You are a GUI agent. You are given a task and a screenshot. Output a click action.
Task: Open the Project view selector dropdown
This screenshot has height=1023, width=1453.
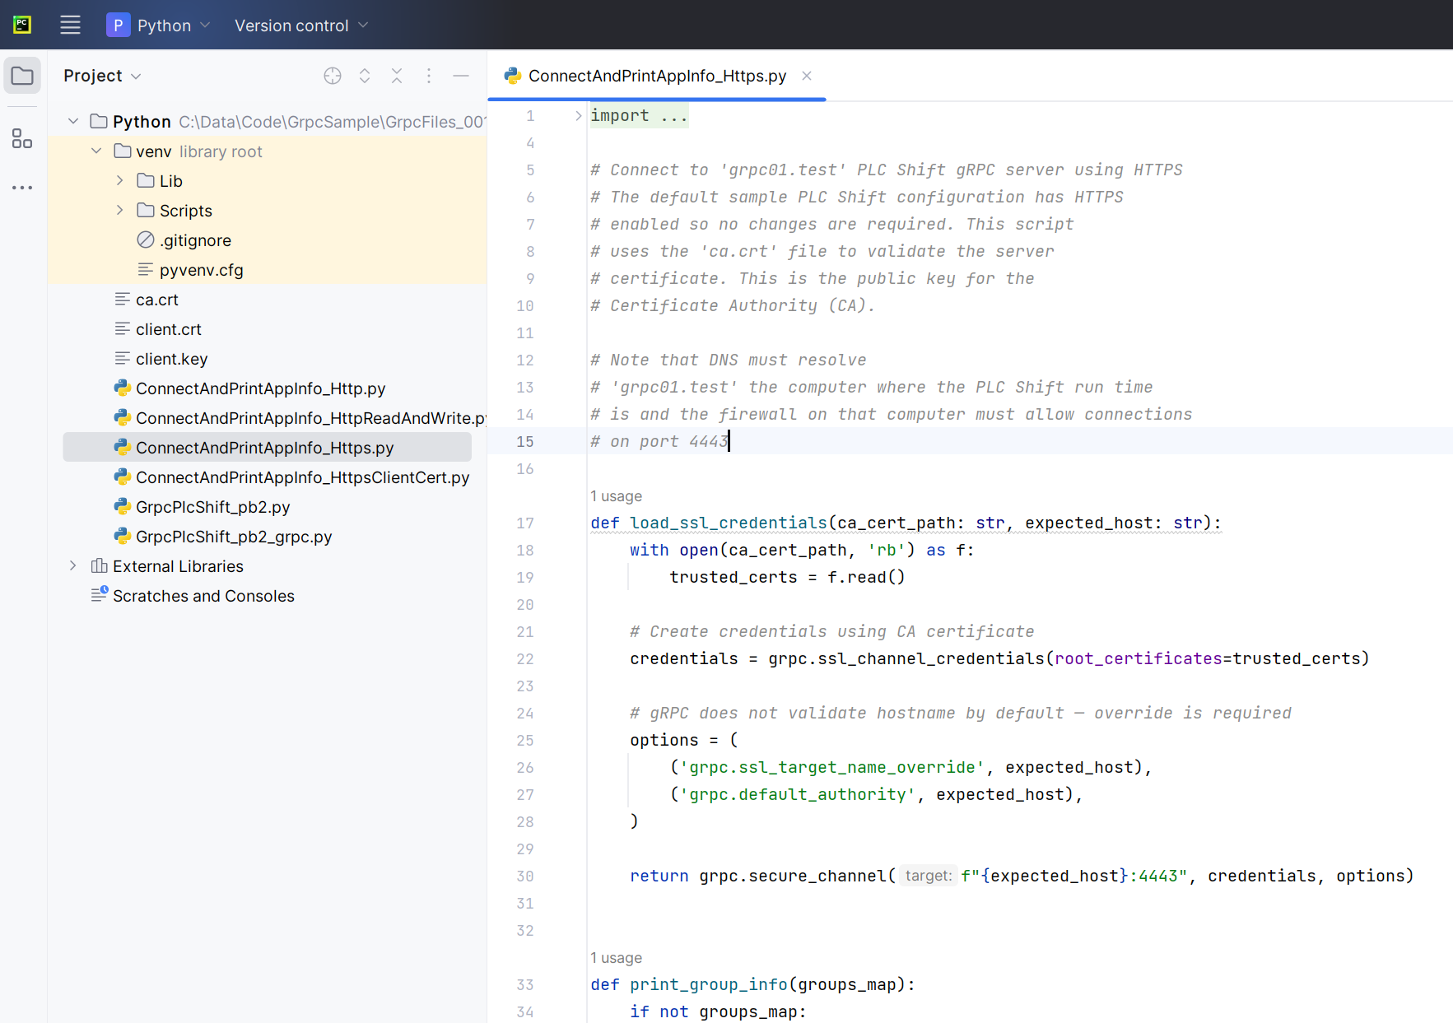pyautogui.click(x=103, y=76)
